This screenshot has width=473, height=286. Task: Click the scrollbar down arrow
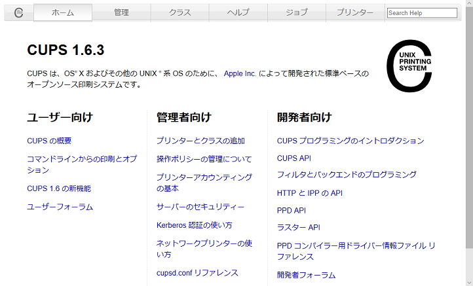pyautogui.click(x=469, y=283)
